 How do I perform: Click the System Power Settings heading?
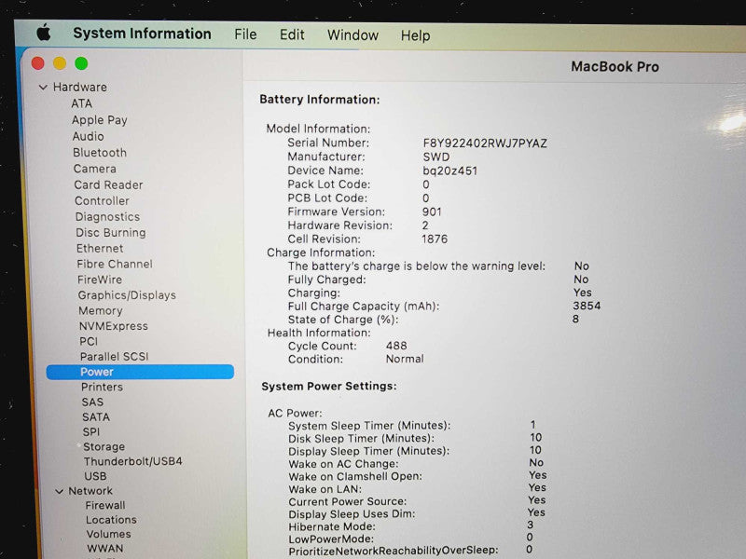(x=329, y=386)
